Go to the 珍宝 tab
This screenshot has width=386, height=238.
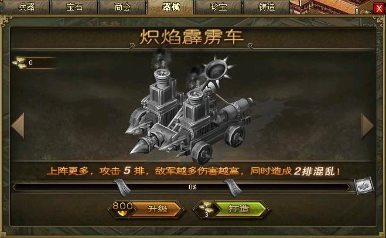218,7
